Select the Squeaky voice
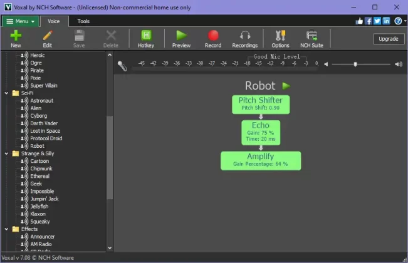Image resolution: width=408 pixels, height=263 pixels. pos(40,222)
